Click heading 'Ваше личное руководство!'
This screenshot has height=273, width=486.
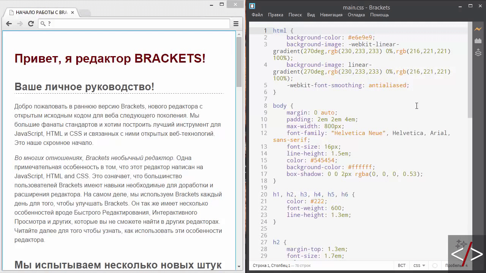click(84, 86)
